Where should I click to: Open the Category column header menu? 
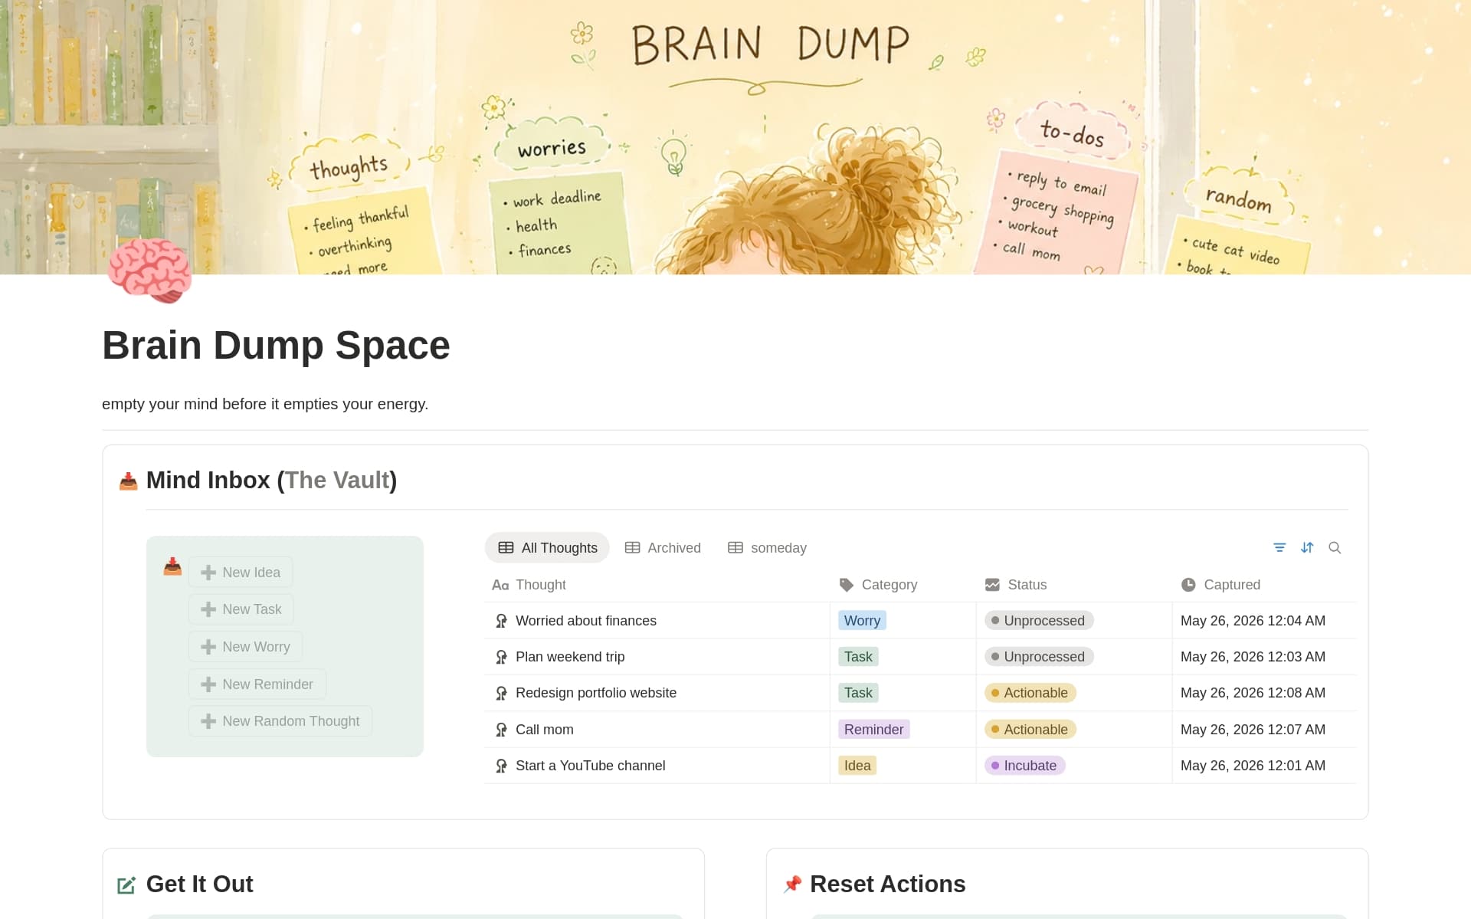click(x=903, y=585)
